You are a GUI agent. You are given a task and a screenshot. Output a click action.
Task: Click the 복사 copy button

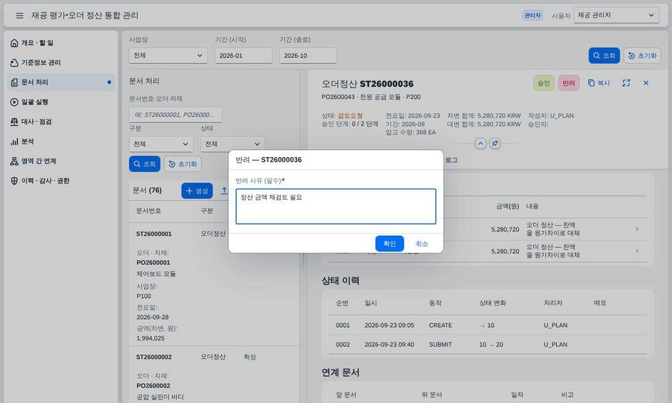pos(599,83)
